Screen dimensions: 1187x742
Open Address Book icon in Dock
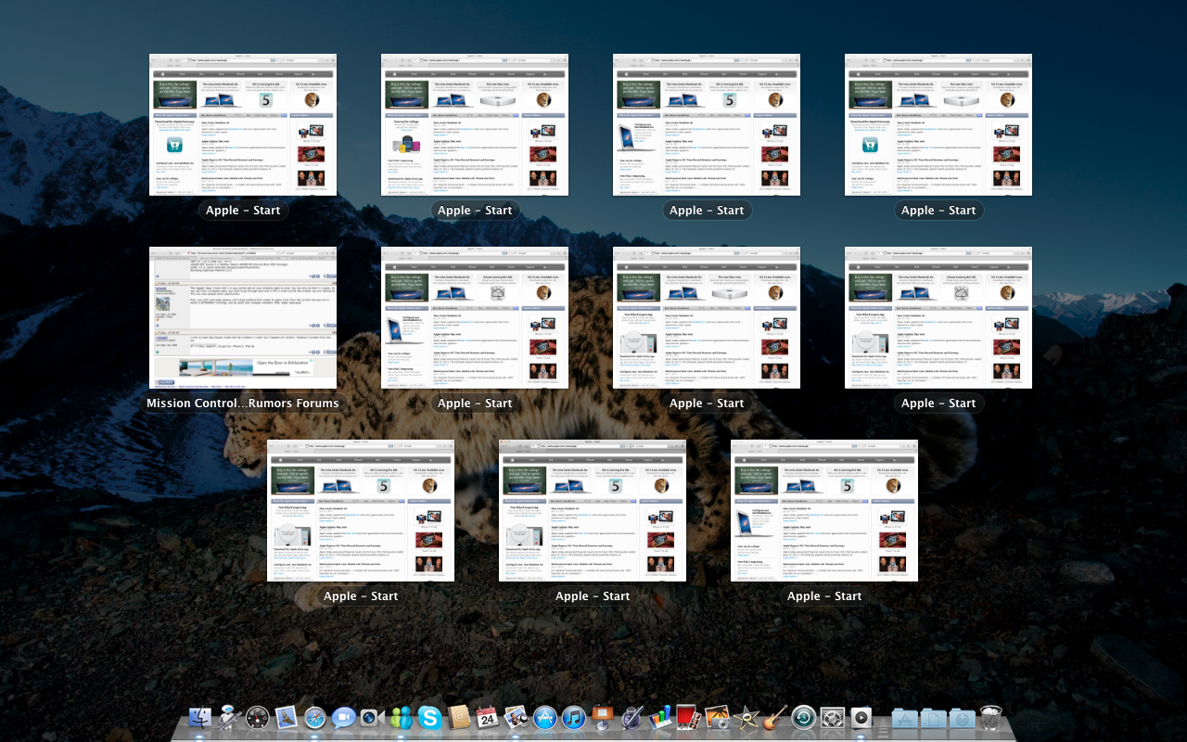(459, 718)
